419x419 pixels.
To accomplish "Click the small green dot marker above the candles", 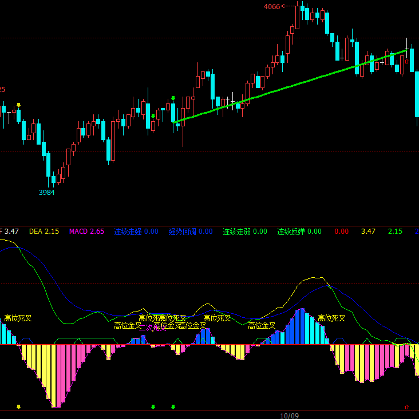I will [153, 116].
